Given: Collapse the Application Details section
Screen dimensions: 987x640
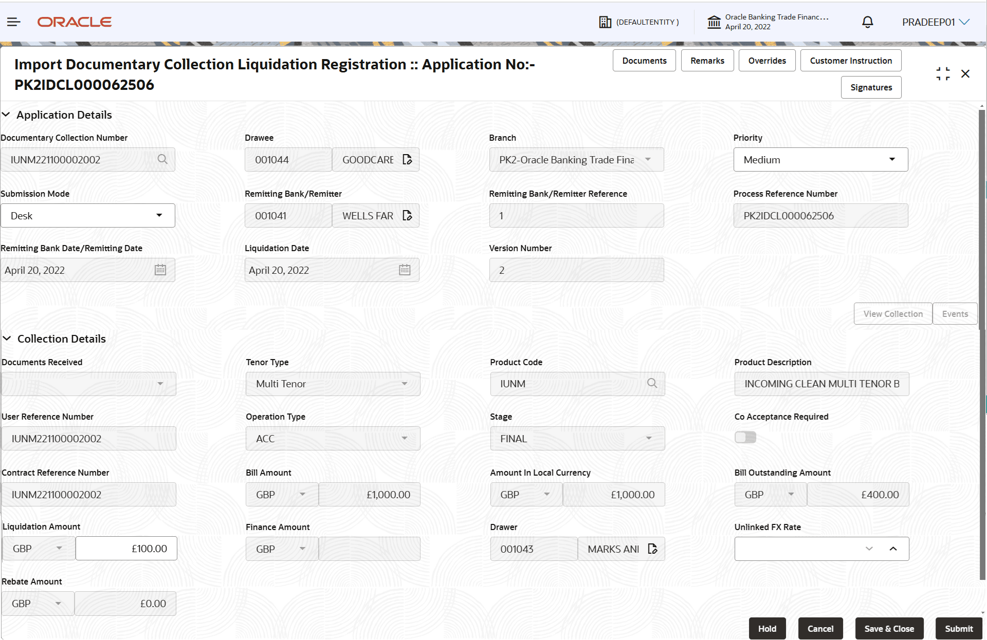Looking at the screenshot, I should click(x=6, y=115).
